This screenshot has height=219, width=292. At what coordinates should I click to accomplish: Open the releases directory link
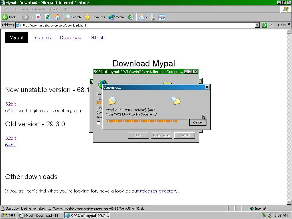[159, 191]
